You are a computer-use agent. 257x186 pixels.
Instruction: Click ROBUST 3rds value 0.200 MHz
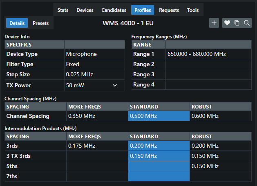[221, 146]
